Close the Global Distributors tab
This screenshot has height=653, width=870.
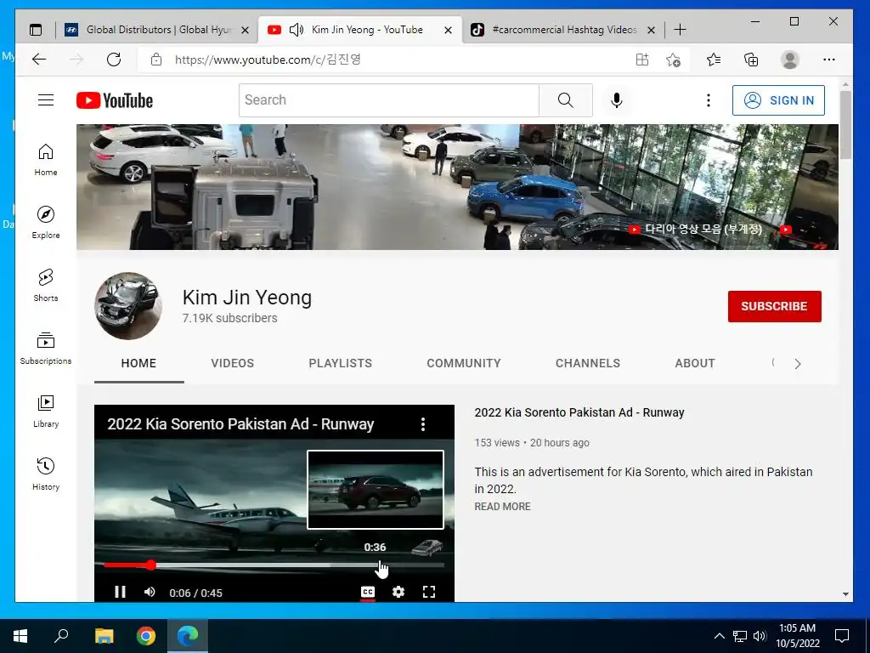pos(245,30)
